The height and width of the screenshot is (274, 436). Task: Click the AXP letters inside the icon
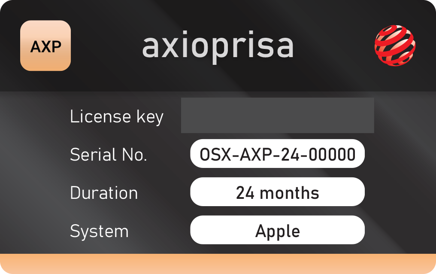pyautogui.click(x=45, y=47)
